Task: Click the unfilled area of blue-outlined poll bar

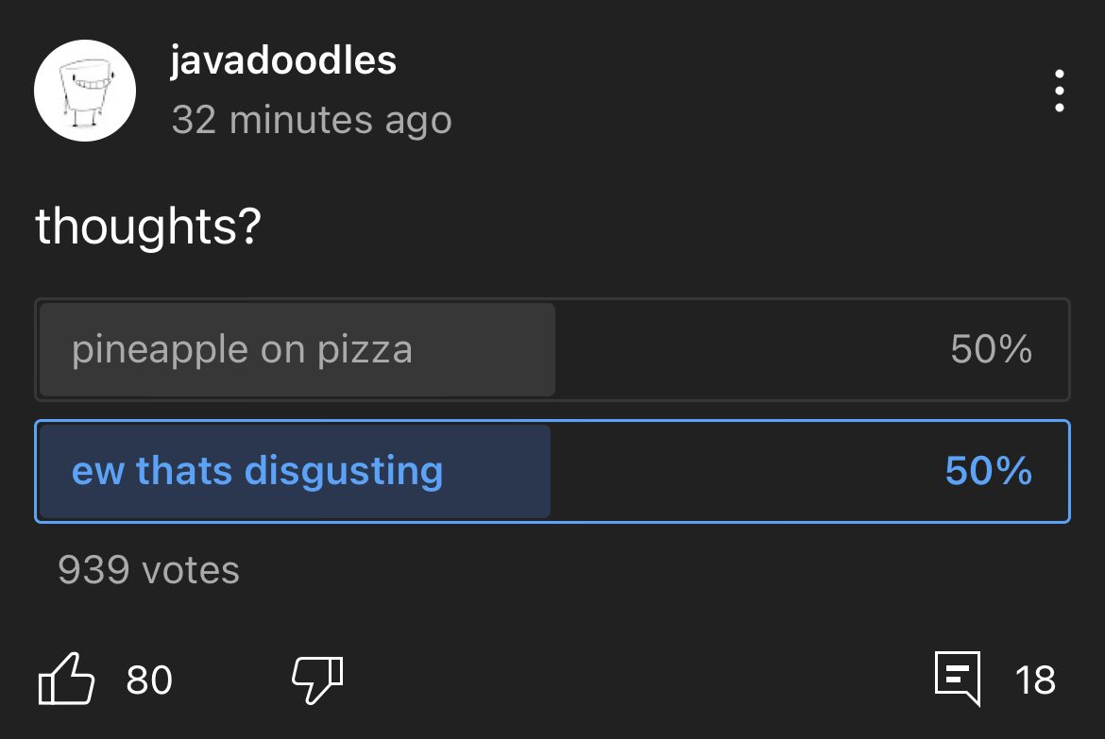Action: pyautogui.click(x=746, y=471)
